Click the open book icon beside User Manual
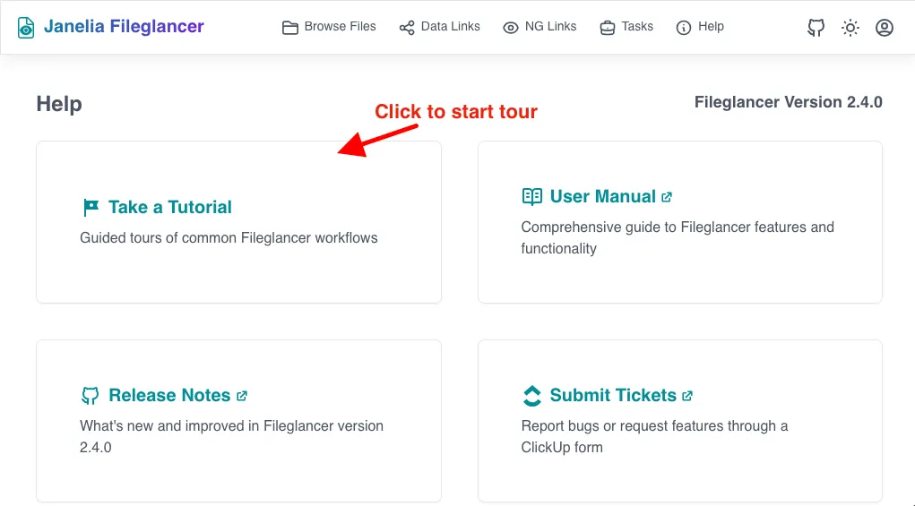 click(532, 196)
